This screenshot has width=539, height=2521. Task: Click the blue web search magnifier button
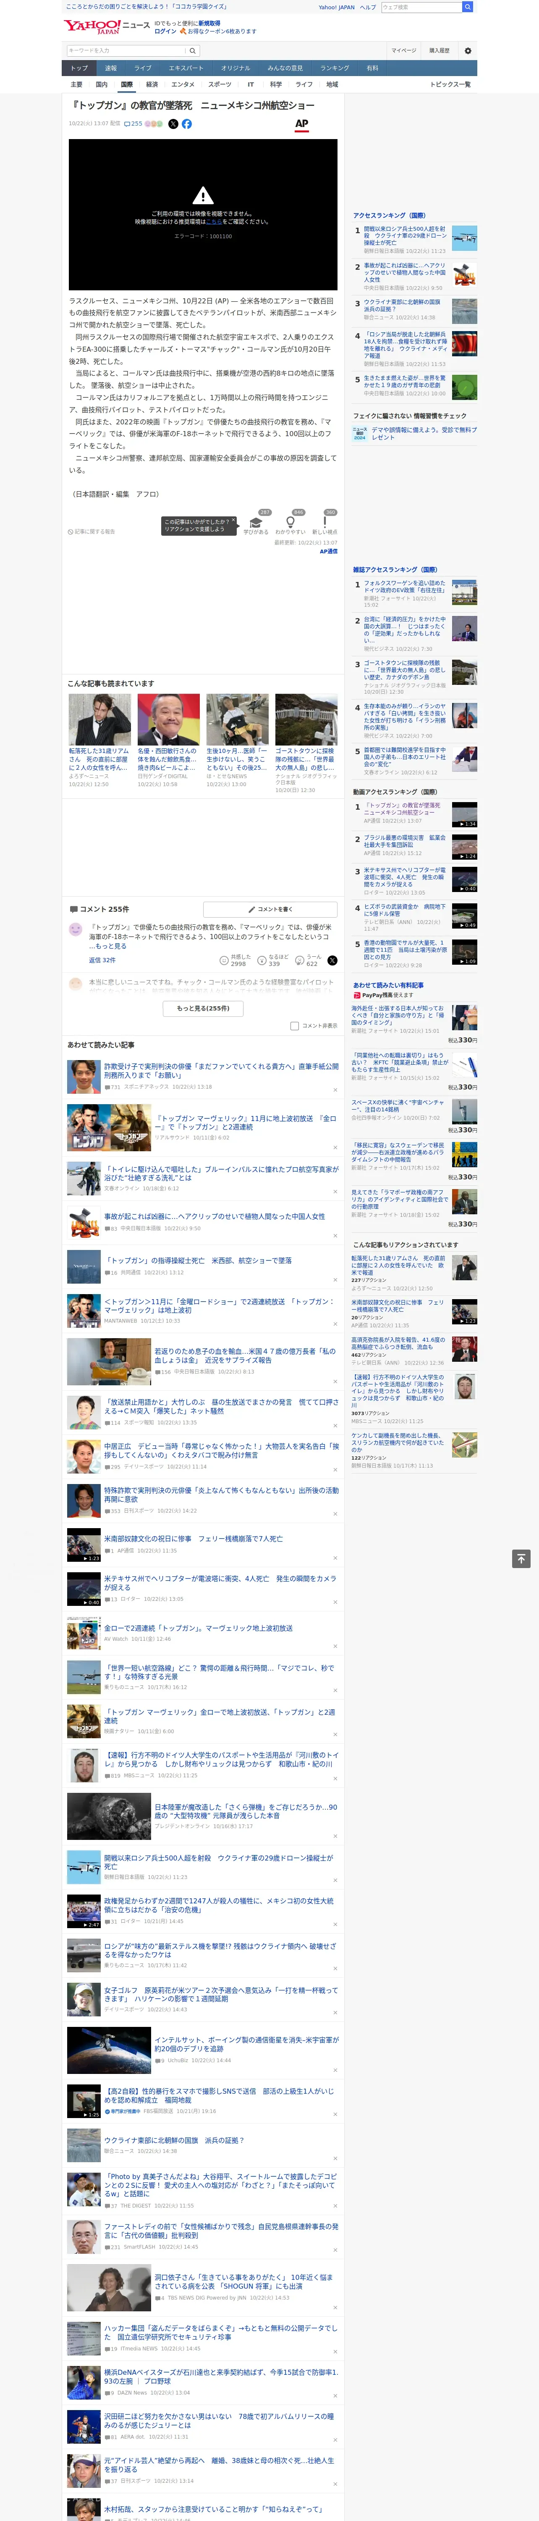[x=468, y=7]
